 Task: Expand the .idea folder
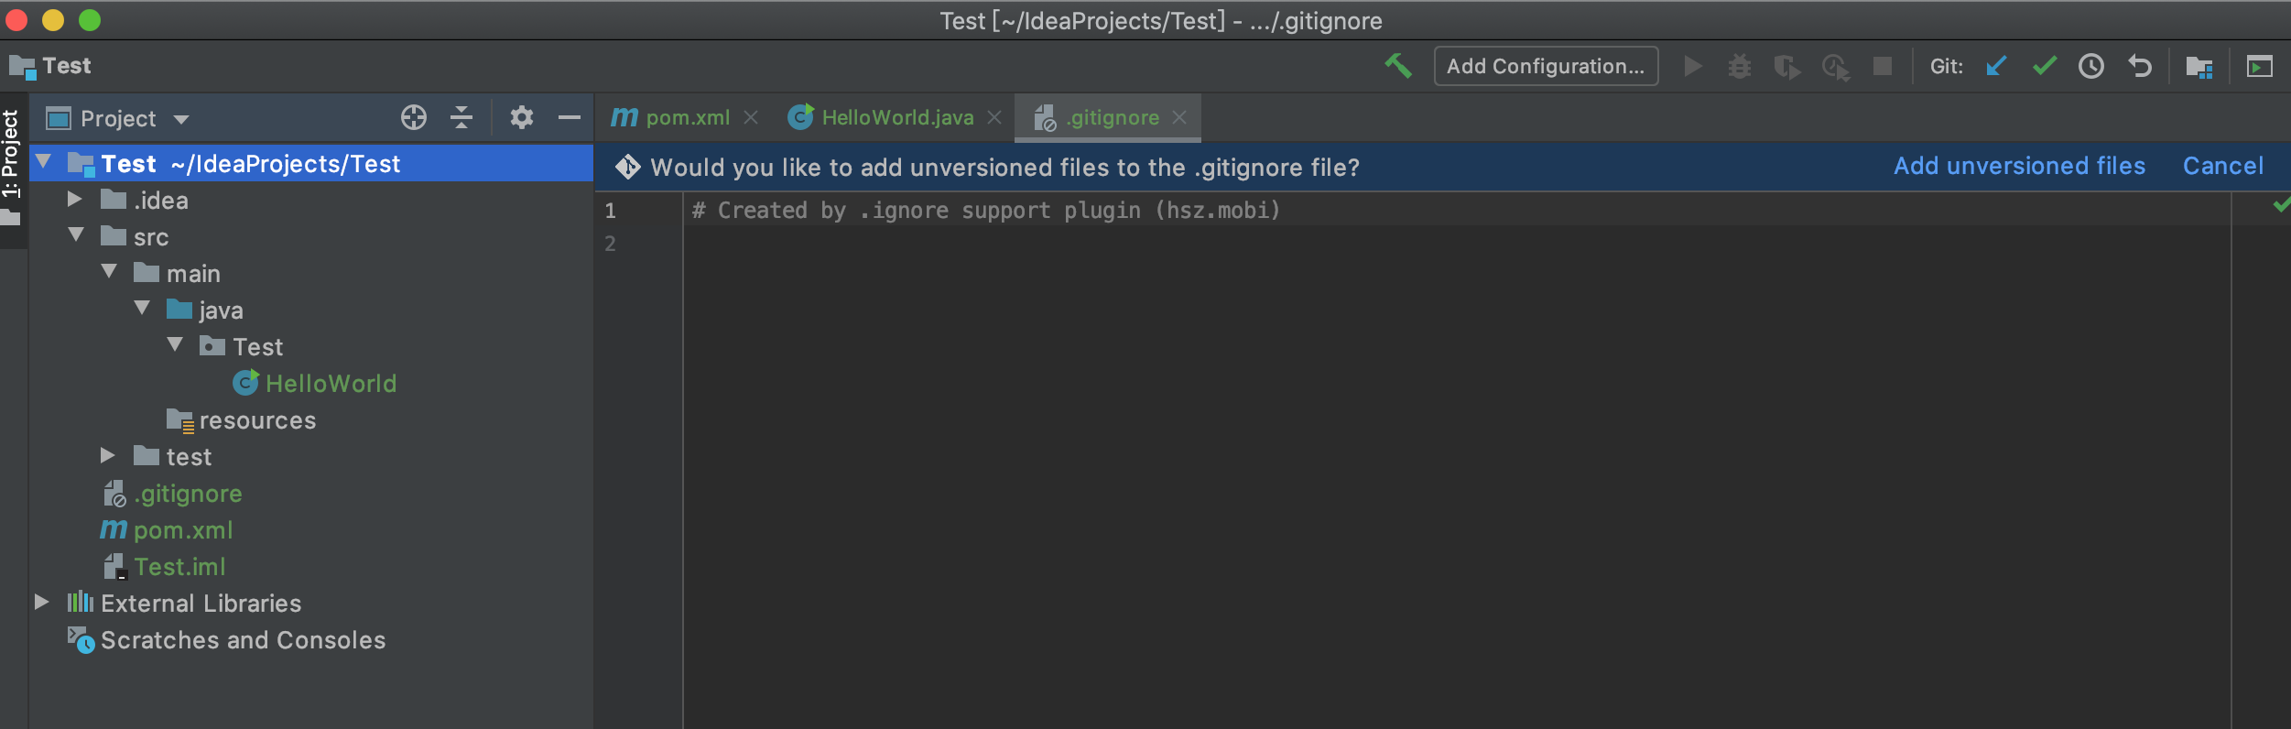tap(75, 200)
